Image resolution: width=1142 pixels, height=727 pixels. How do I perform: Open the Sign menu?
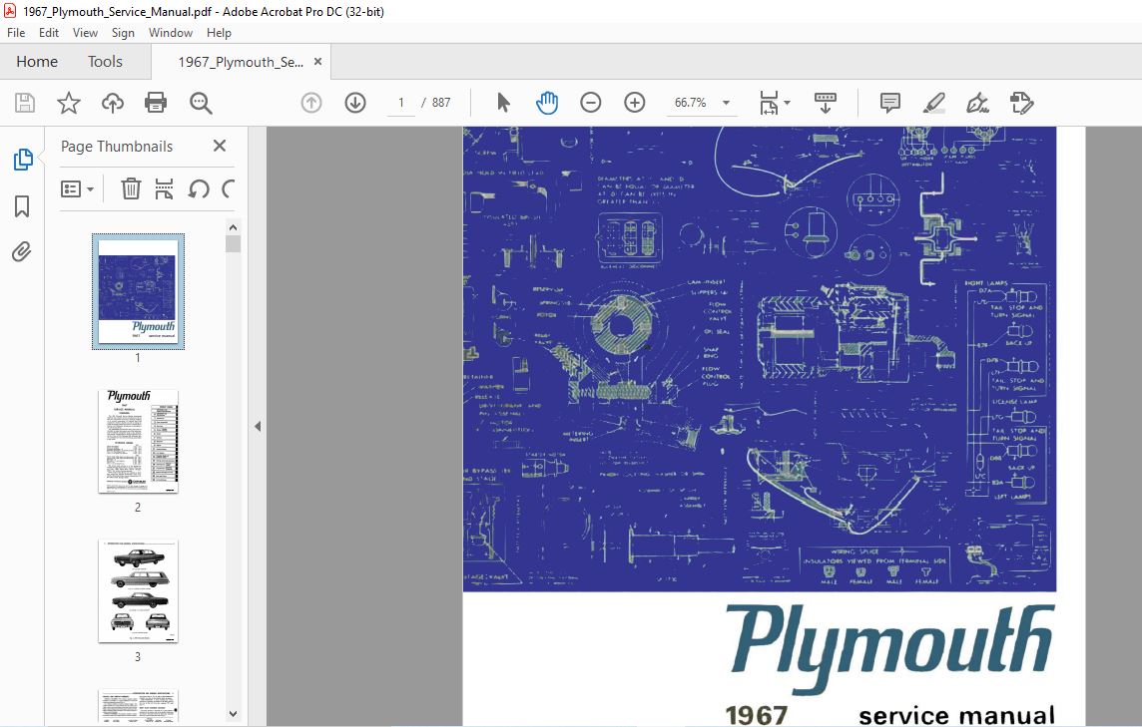123,33
